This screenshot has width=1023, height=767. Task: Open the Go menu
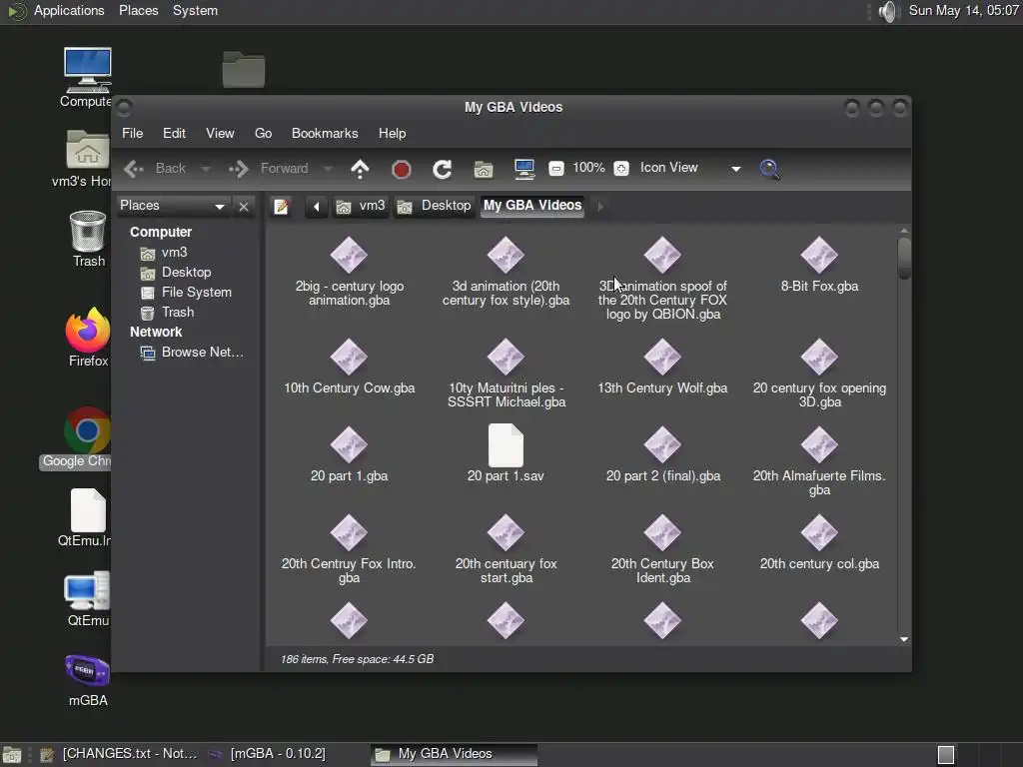click(x=263, y=133)
